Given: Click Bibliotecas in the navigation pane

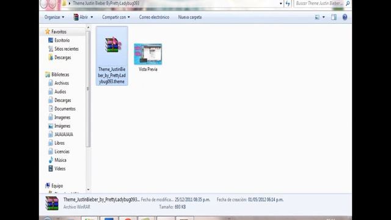Looking at the screenshot, I should 60,75.
